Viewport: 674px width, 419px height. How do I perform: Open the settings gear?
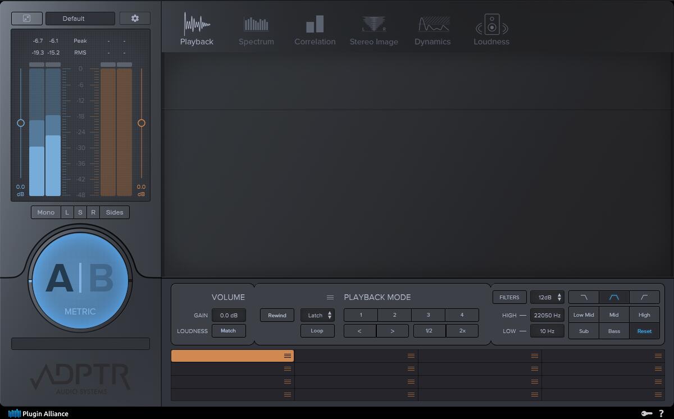tap(135, 19)
